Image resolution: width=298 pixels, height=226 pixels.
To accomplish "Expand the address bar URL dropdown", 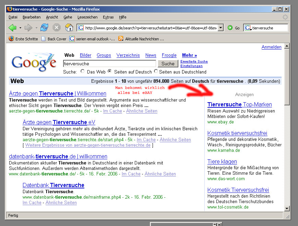I will [220, 28].
